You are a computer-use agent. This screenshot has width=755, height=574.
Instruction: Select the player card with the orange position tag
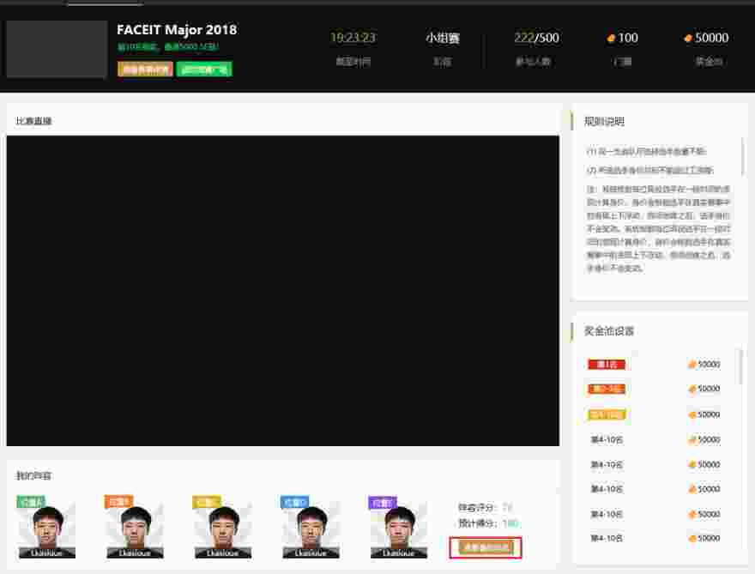tap(135, 528)
